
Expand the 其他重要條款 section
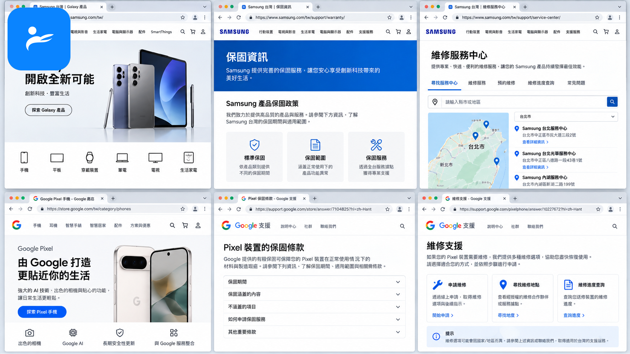coord(314,332)
